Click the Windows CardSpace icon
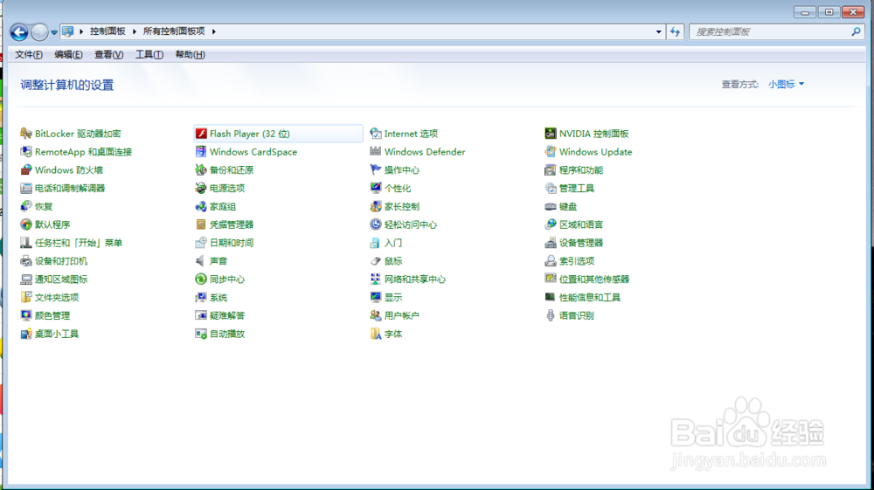874x490 pixels. (201, 152)
